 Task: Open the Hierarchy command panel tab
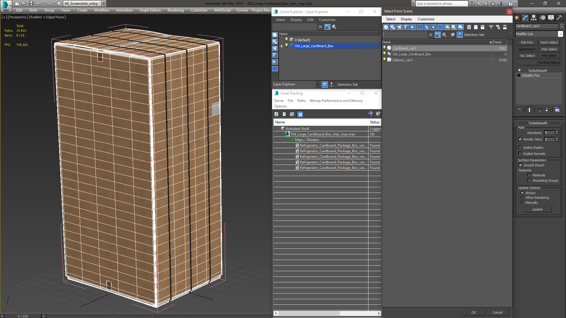click(x=534, y=18)
